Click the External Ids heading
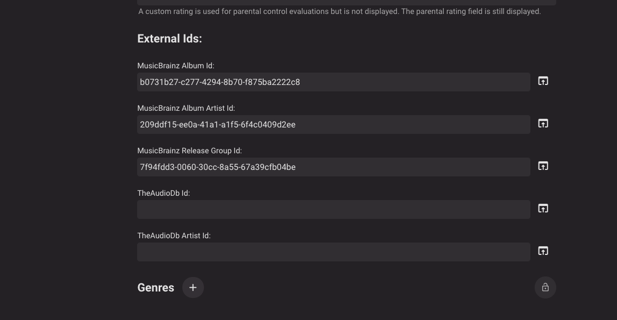The image size is (617, 320). pos(169,38)
